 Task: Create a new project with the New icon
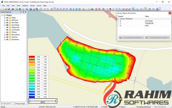(3, 9)
